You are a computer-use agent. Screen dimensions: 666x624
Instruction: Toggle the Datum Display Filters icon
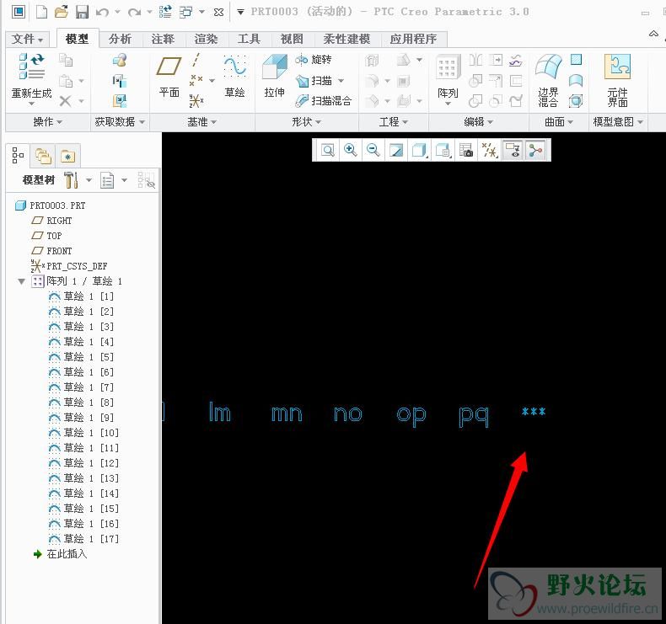point(489,150)
